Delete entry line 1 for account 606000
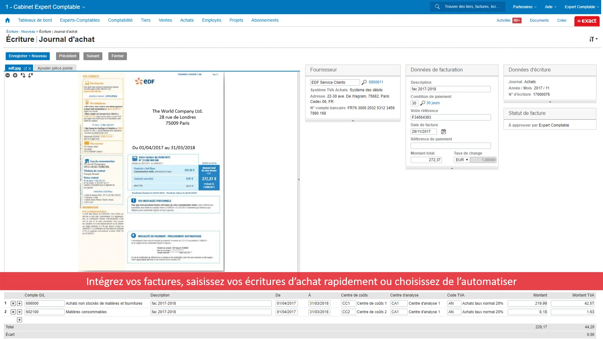The image size is (603, 339). tap(13, 303)
